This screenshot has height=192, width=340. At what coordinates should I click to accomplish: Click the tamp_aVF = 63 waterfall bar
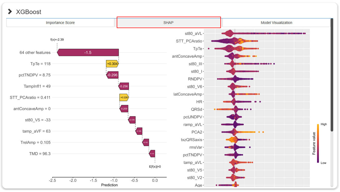[139, 131]
